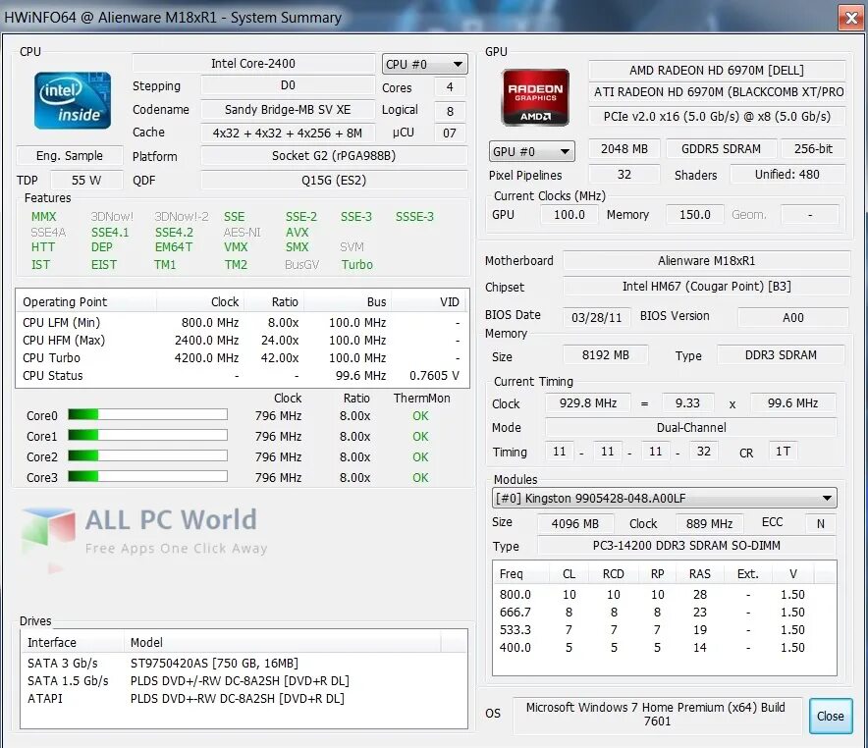868x748 pixels.
Task: Click the AMD RADEON HD 6970M [DELL] field
Action: [x=717, y=71]
